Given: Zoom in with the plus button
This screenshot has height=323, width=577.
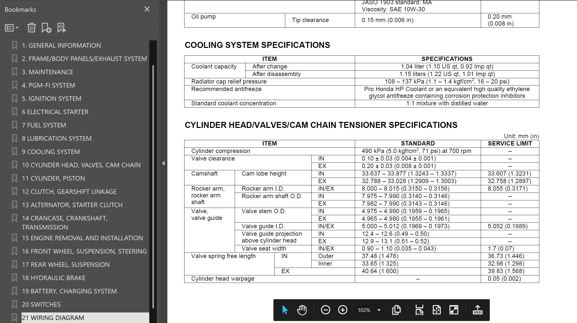Looking at the screenshot, I should 343,310.
